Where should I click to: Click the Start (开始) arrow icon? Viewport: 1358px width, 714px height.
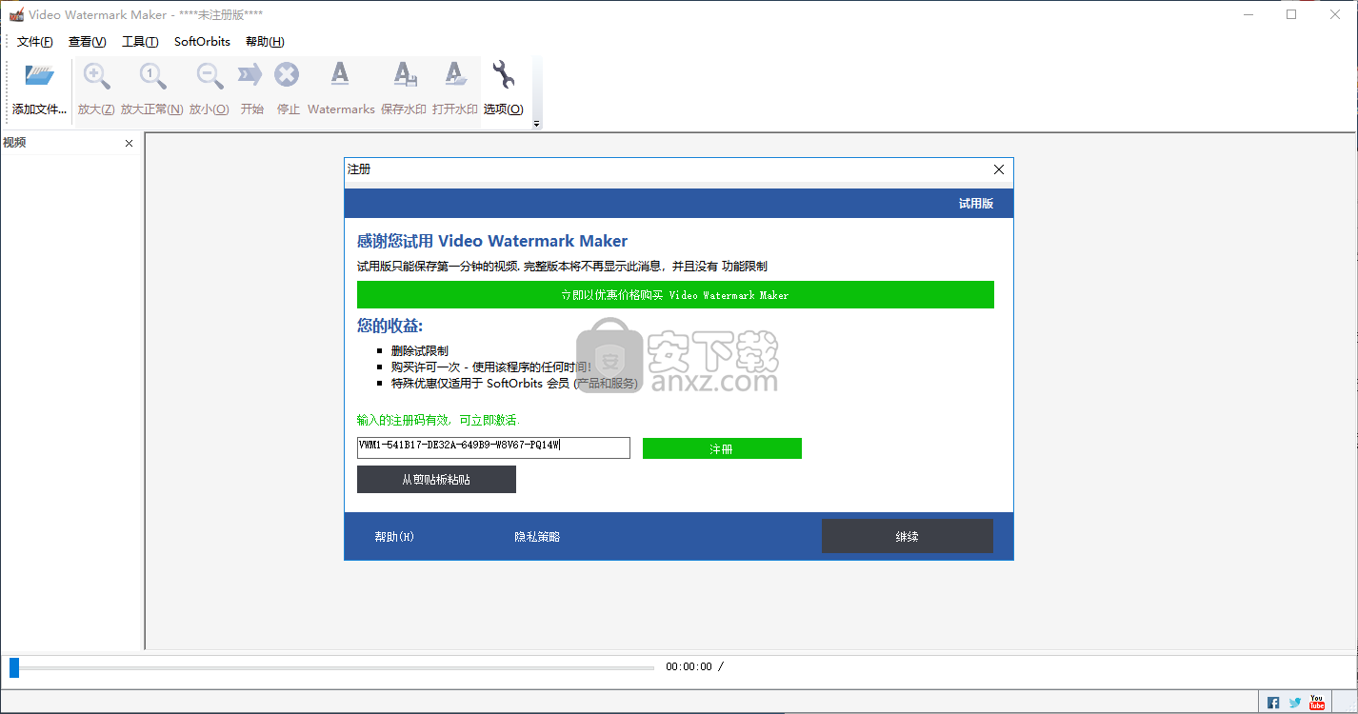[x=250, y=75]
